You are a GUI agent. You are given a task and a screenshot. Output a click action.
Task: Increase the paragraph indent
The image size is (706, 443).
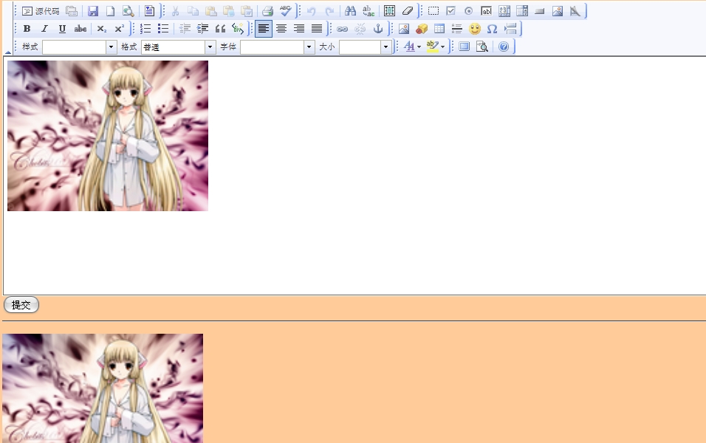[x=202, y=29]
